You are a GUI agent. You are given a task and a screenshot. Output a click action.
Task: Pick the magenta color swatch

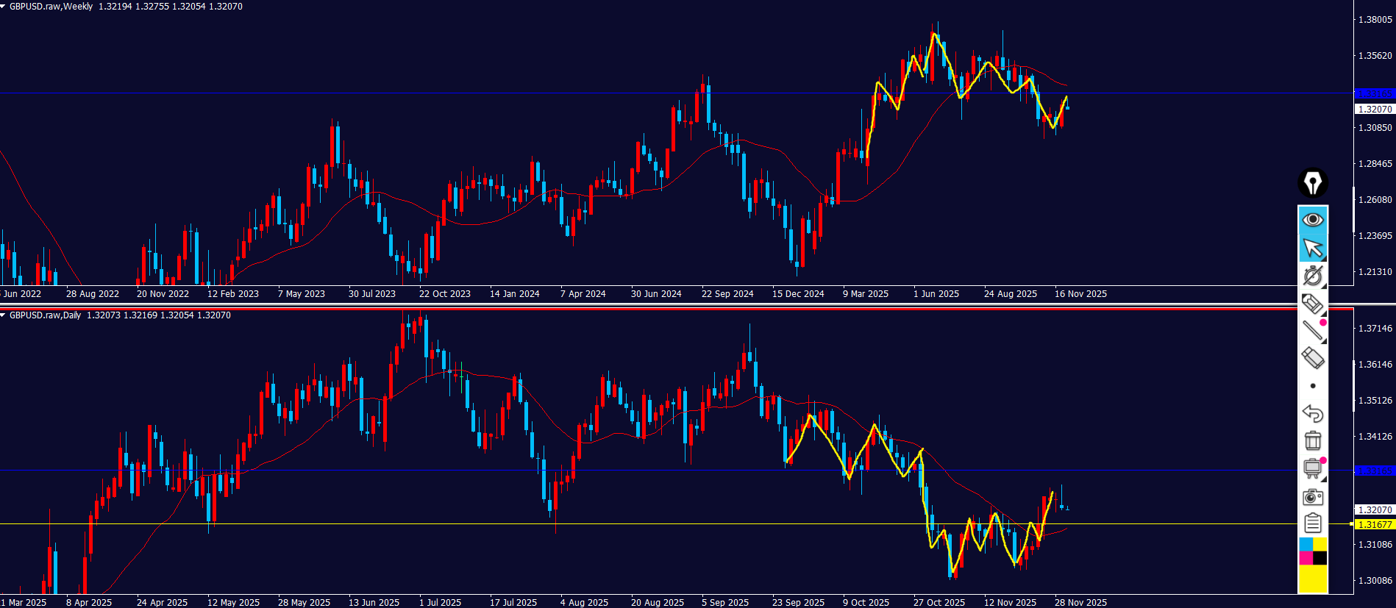tap(1306, 558)
